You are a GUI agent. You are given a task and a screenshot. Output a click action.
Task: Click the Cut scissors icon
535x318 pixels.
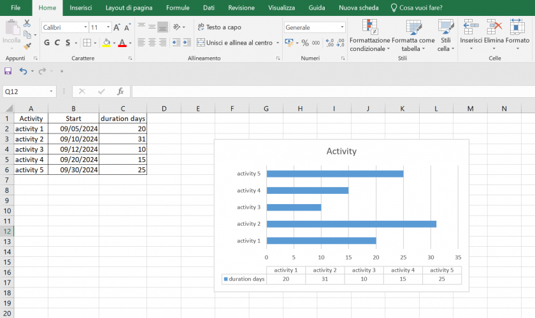coord(27,22)
